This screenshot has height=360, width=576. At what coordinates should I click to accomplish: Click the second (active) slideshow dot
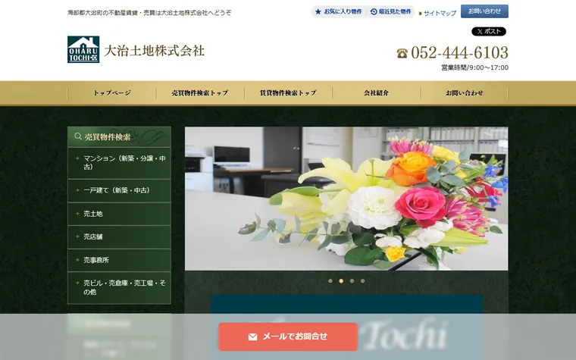click(341, 281)
